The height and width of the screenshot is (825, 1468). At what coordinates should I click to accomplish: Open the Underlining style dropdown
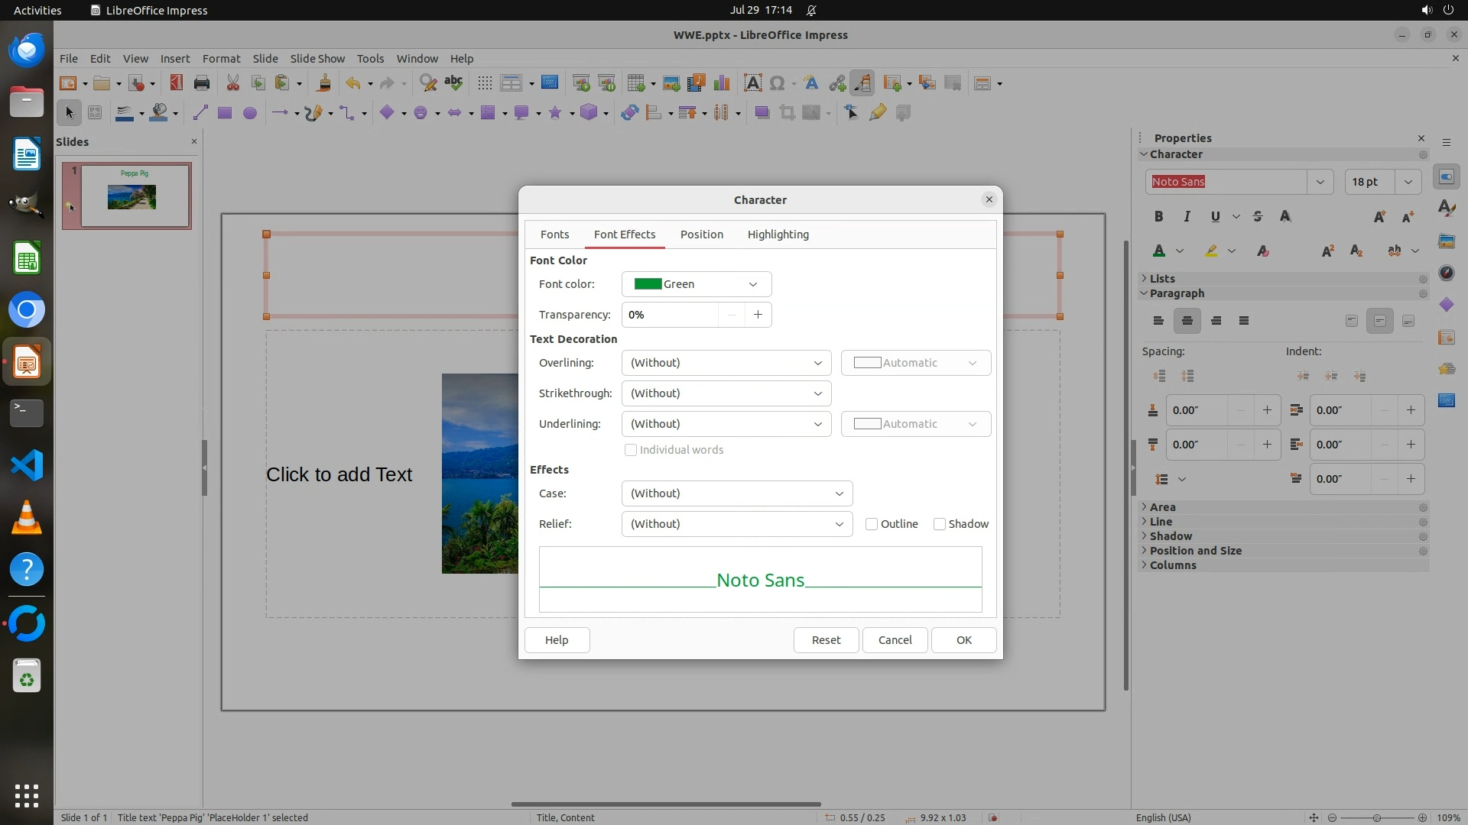[x=726, y=424]
